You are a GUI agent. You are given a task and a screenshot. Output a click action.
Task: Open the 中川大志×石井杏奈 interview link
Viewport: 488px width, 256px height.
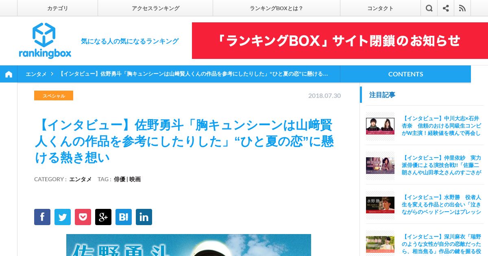[441, 126]
